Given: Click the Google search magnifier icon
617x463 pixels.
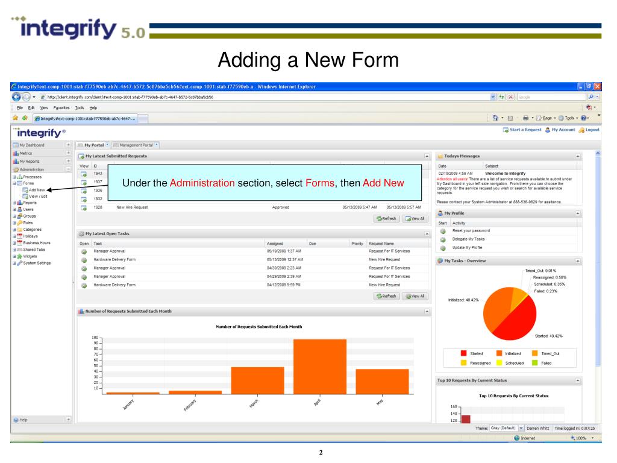Looking at the screenshot, I should point(591,97).
